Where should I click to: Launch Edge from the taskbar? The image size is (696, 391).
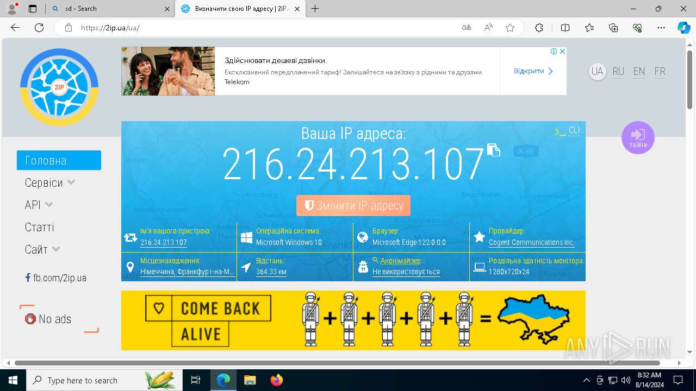[x=223, y=380]
